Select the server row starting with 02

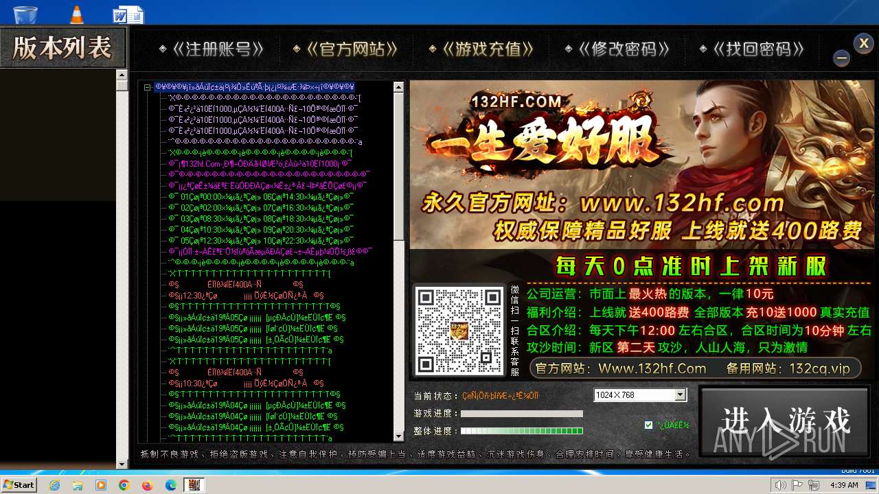(x=261, y=207)
